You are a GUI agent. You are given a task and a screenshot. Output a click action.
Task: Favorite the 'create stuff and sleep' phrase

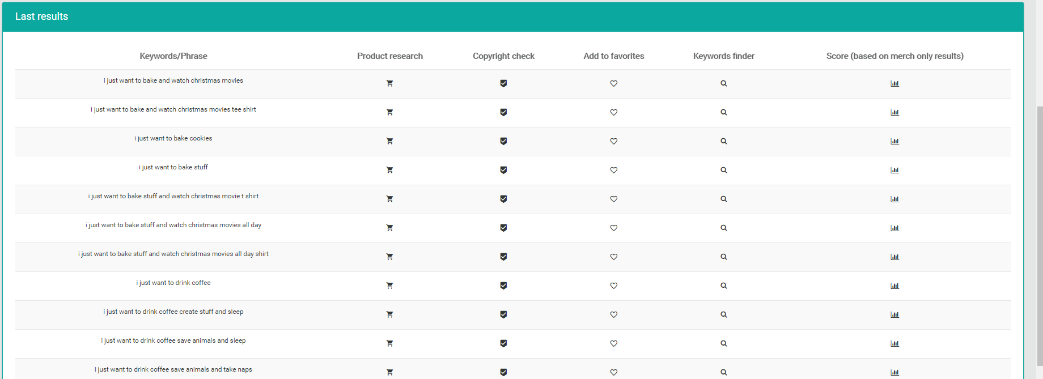click(613, 314)
